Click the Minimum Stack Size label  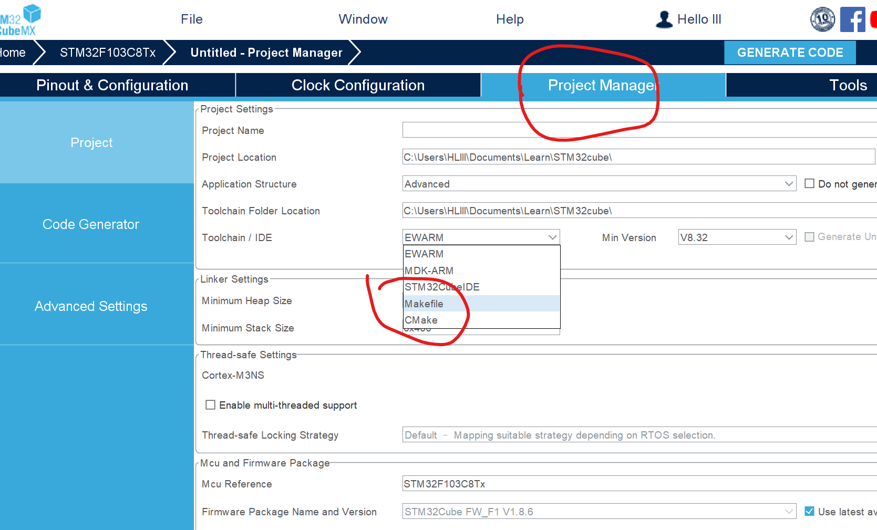pyautogui.click(x=247, y=328)
